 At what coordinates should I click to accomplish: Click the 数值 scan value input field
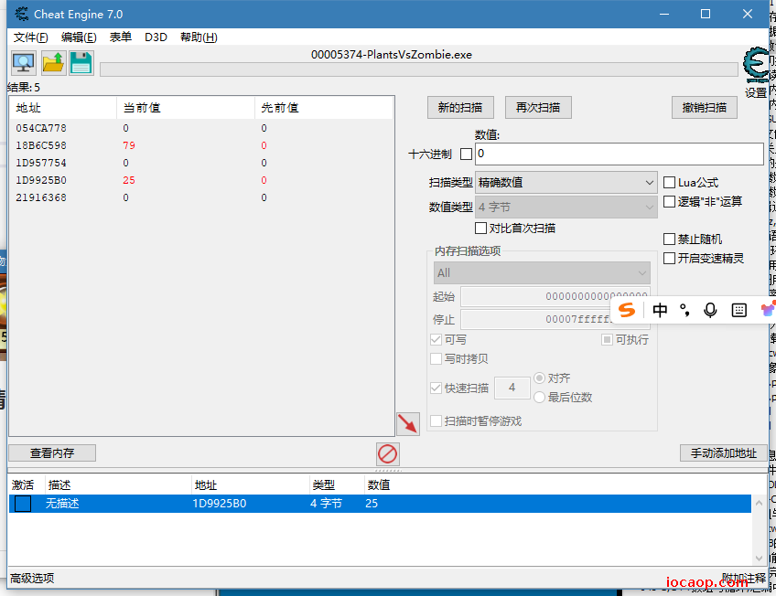coord(620,154)
